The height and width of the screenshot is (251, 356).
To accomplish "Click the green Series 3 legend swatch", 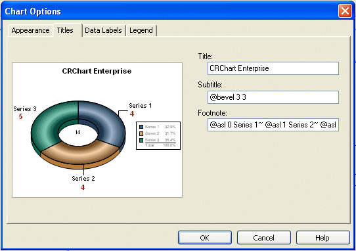I will click(x=141, y=140).
